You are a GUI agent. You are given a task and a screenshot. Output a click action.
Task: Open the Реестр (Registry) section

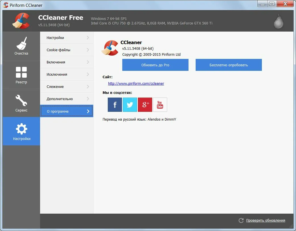tap(21, 75)
